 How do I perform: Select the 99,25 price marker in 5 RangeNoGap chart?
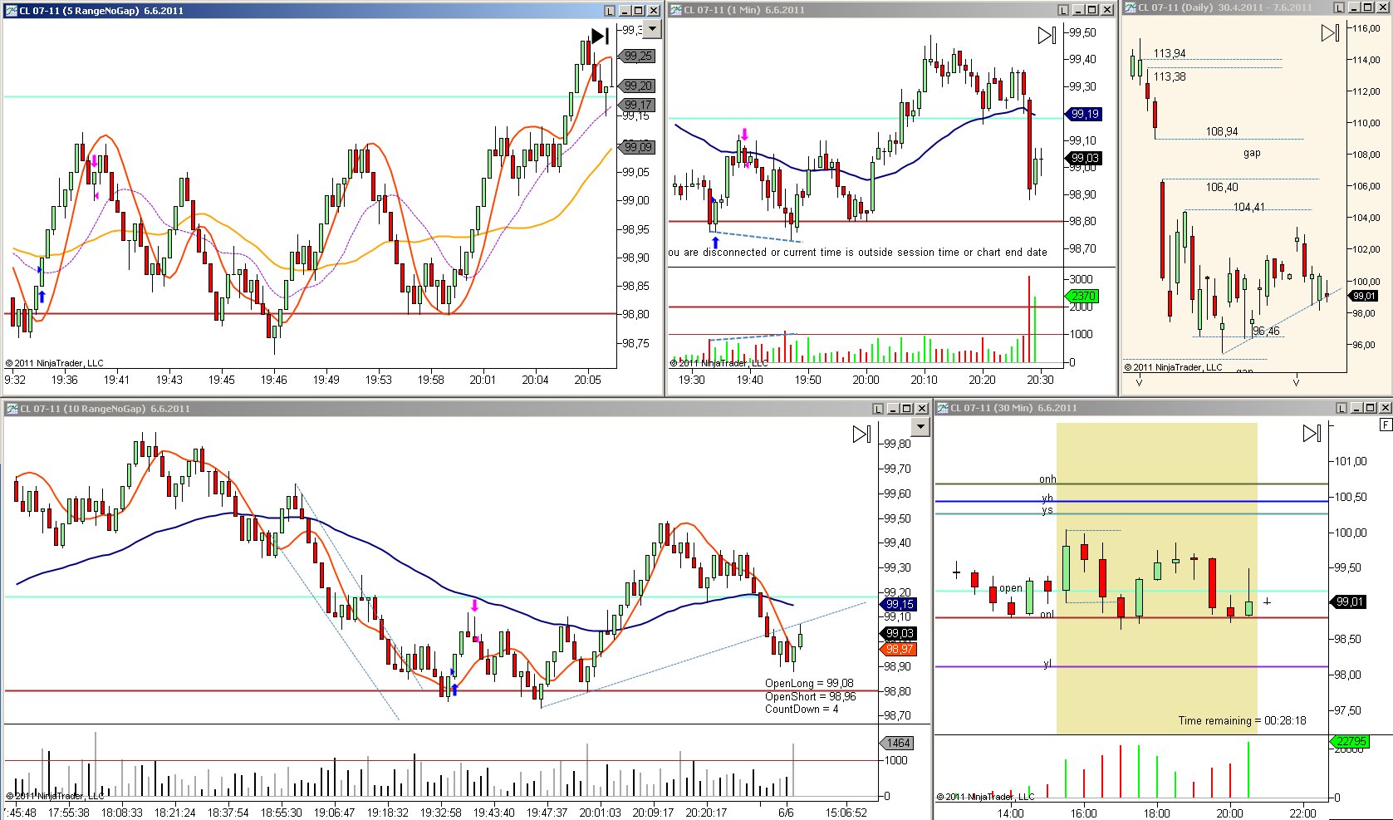click(x=637, y=56)
